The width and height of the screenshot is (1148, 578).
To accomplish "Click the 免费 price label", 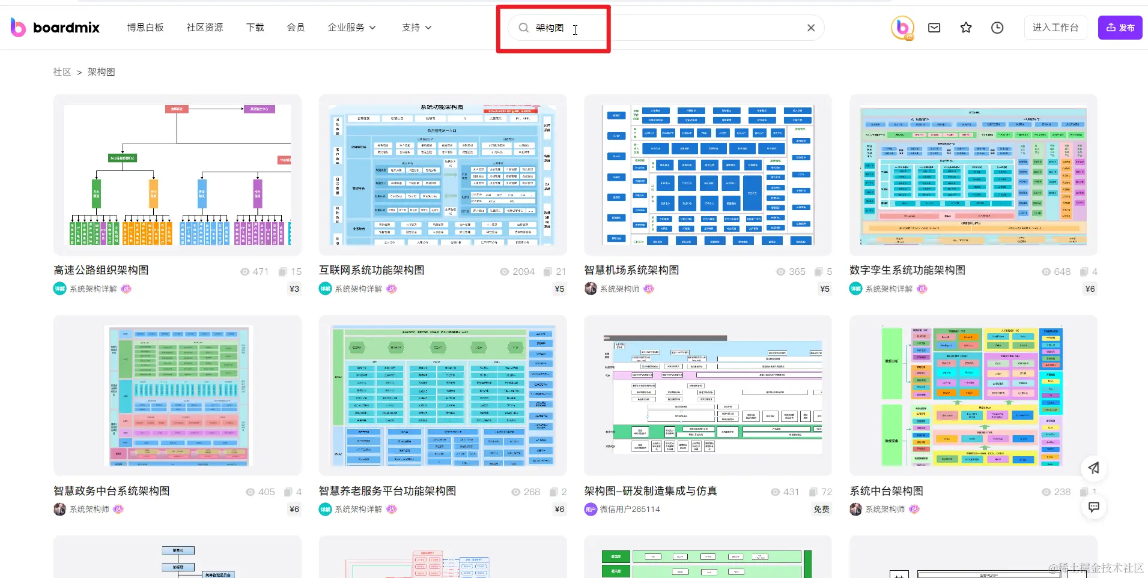I will tap(821, 509).
